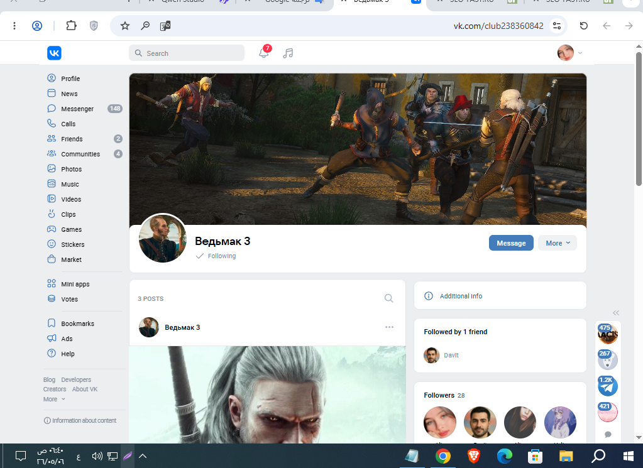Click the Message button
Image resolution: width=643 pixels, height=468 pixels.
[511, 243]
